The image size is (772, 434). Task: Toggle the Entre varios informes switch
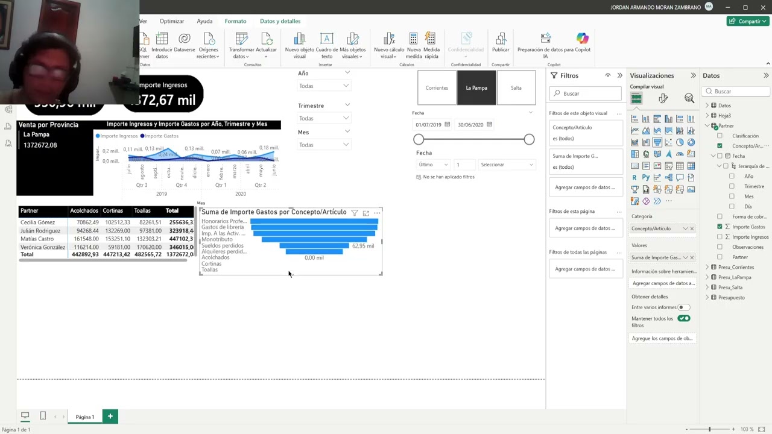(683, 307)
